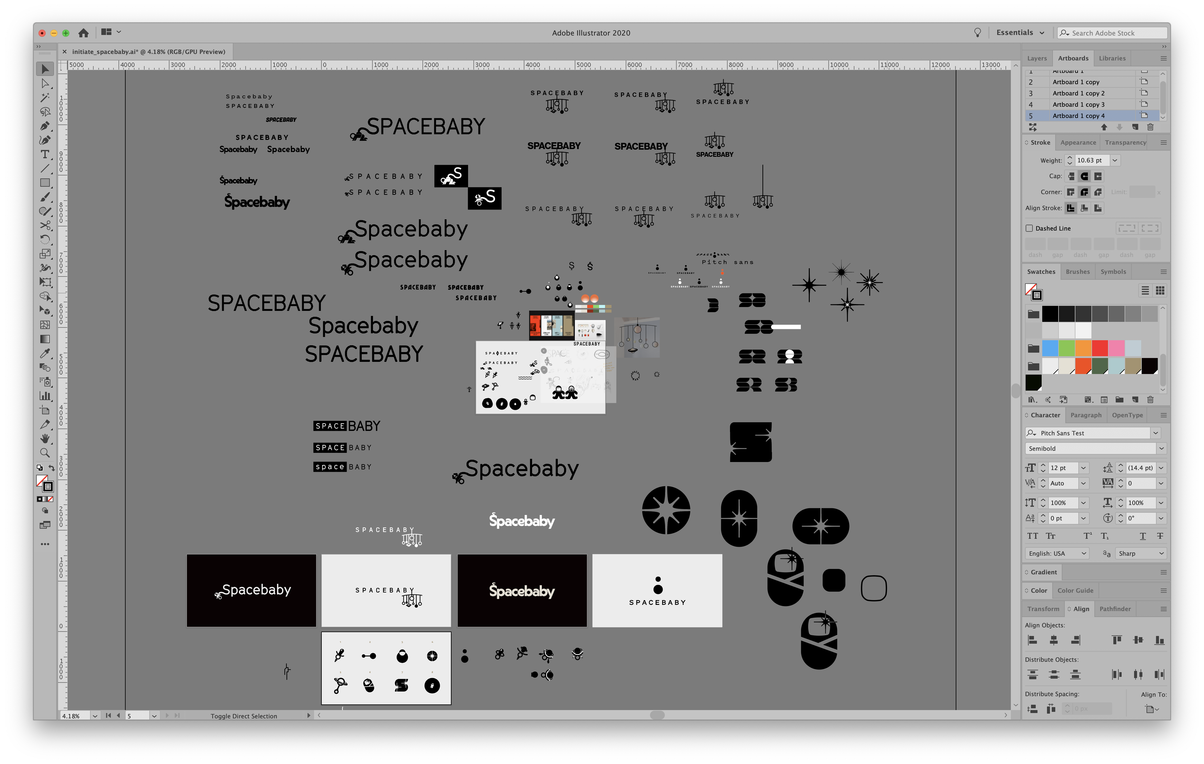Select the Scale tool
This screenshot has width=1204, height=764.
click(x=45, y=253)
